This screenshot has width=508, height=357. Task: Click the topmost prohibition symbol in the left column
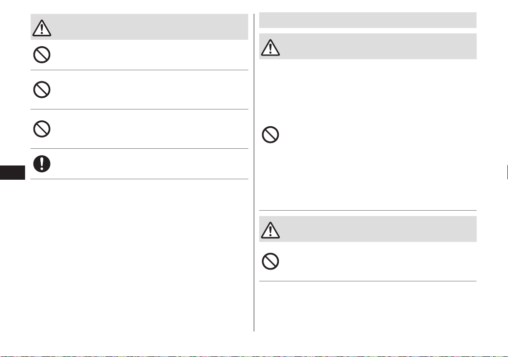coord(42,55)
